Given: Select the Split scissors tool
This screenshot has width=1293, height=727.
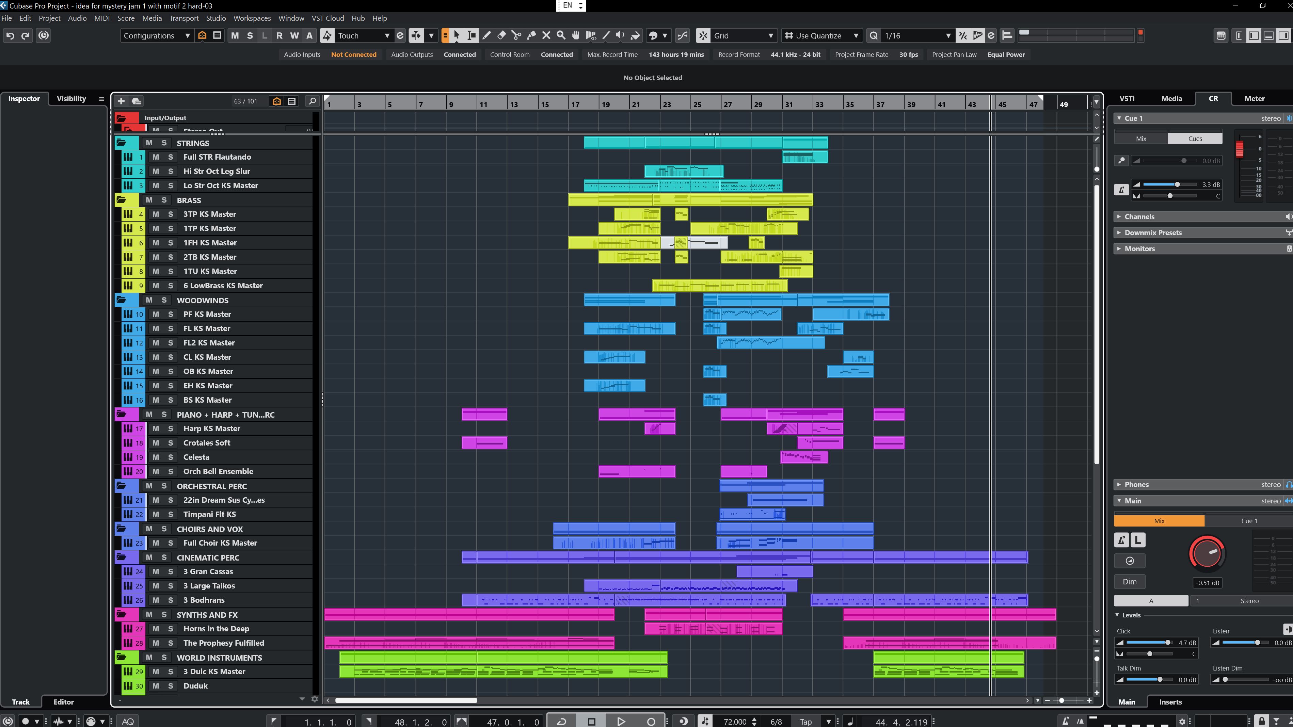Looking at the screenshot, I should click(516, 35).
